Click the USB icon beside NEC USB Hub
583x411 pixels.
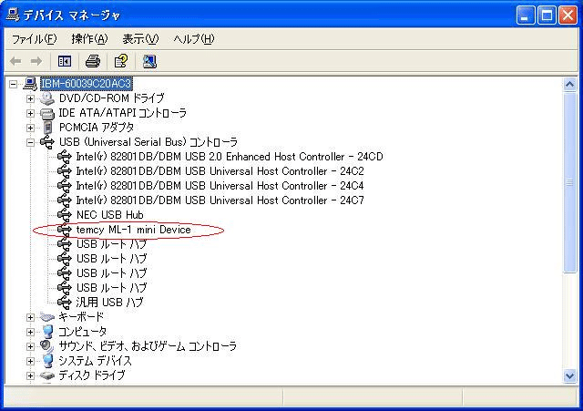pyautogui.click(x=65, y=215)
